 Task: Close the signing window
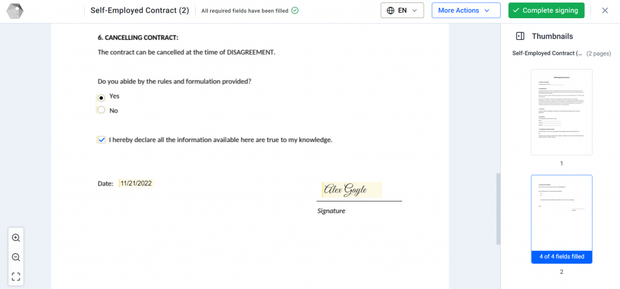tap(605, 11)
